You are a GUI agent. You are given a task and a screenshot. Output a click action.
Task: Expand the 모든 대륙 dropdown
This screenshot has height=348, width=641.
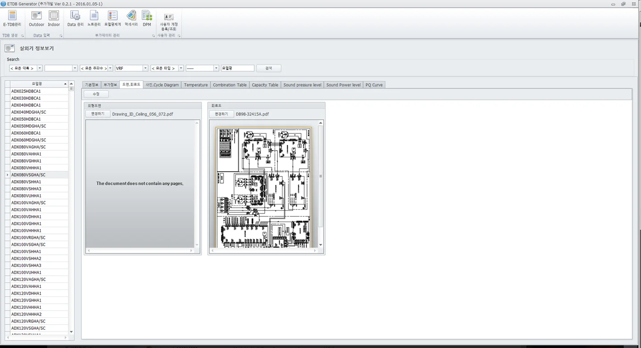click(x=40, y=68)
